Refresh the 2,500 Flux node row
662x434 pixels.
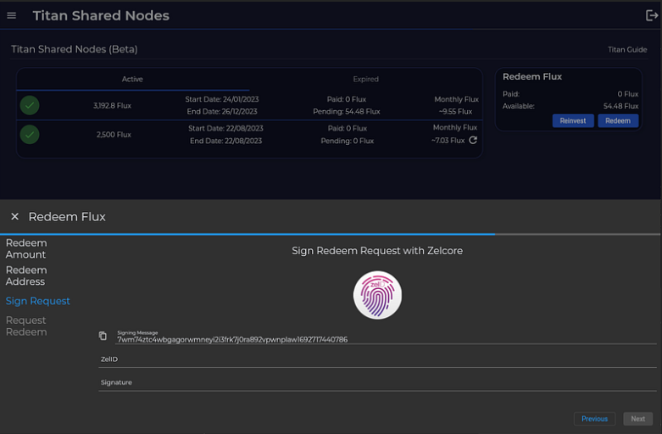(x=473, y=141)
